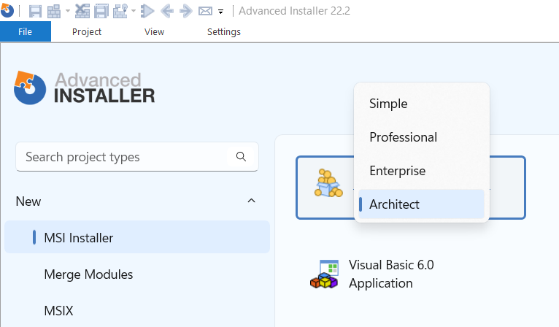Choose Architect from the edition menu
This screenshot has width=559, height=327.
(421, 204)
